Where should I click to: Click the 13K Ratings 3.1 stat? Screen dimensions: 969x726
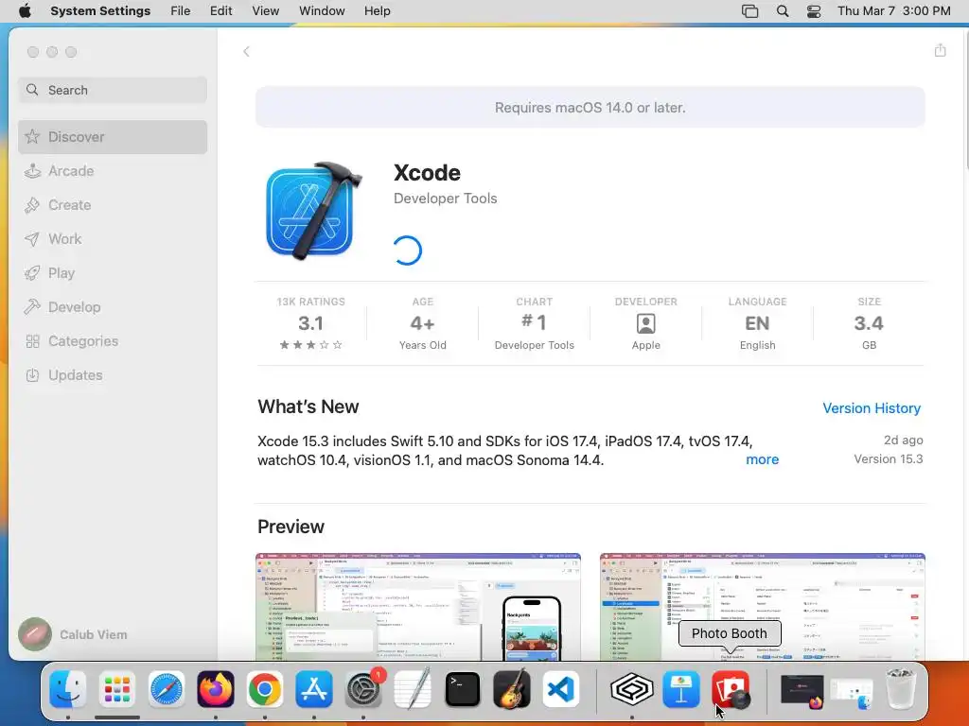[x=310, y=323]
